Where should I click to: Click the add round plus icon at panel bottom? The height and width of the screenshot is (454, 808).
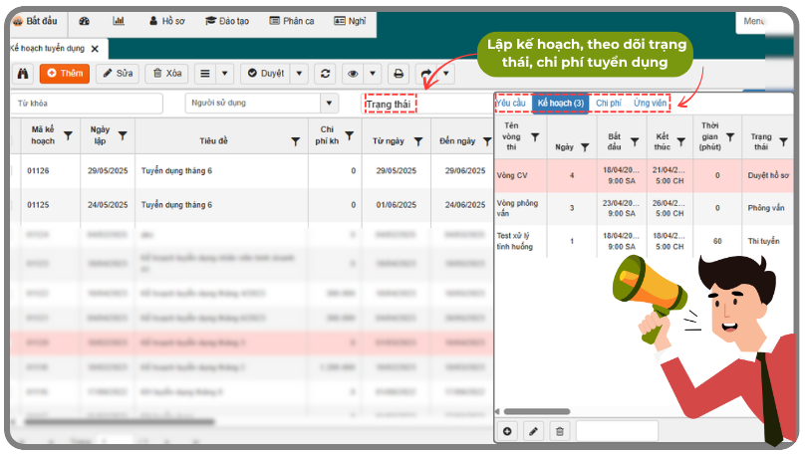[507, 431]
